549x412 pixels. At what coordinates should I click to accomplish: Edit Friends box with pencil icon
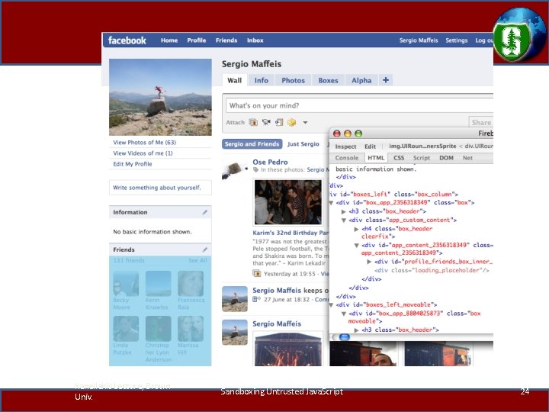(205, 249)
